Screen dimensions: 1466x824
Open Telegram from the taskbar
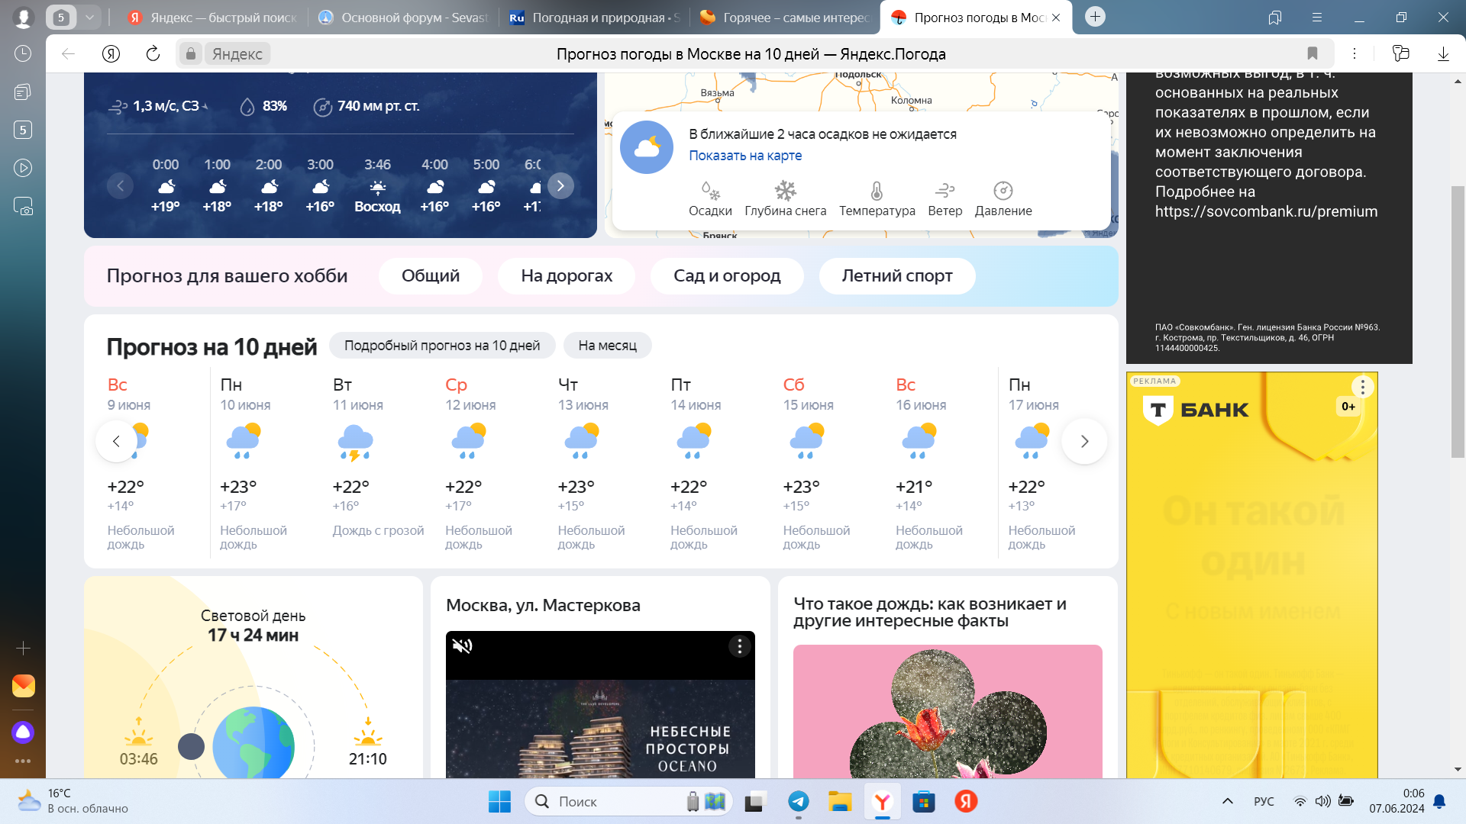pyautogui.click(x=799, y=801)
